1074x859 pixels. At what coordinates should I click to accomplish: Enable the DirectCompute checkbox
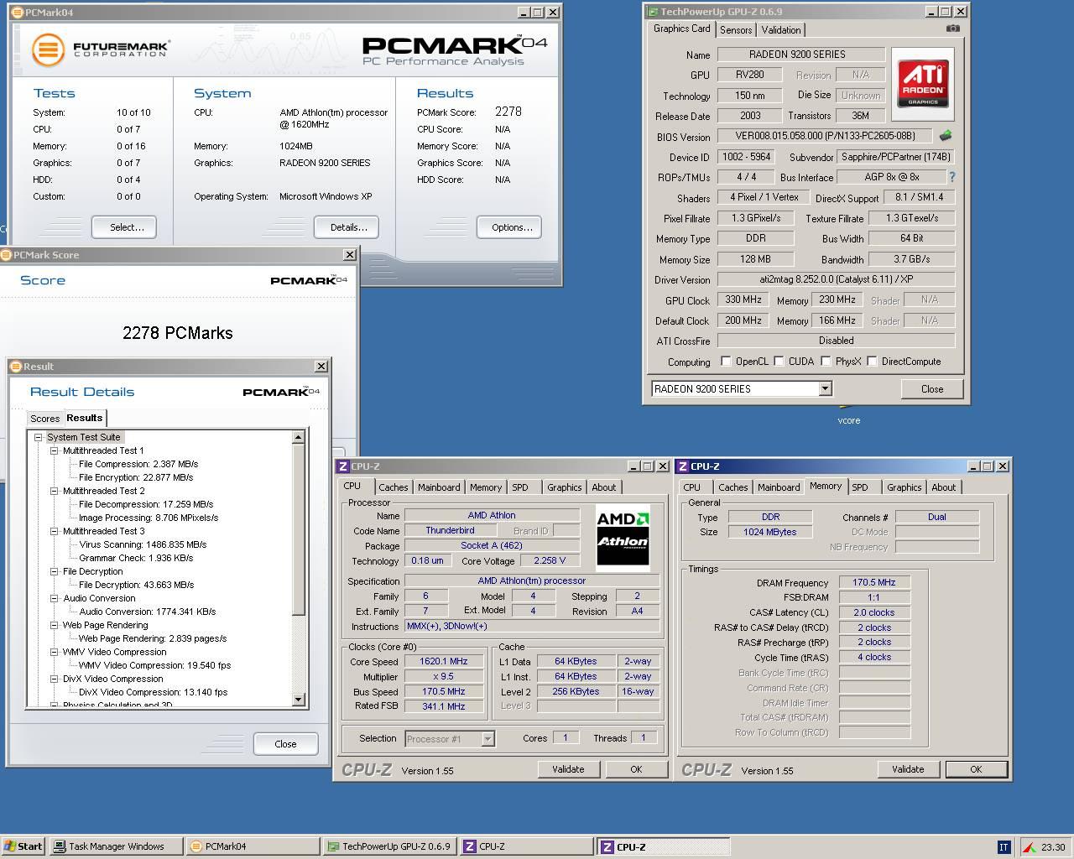pyautogui.click(x=873, y=362)
